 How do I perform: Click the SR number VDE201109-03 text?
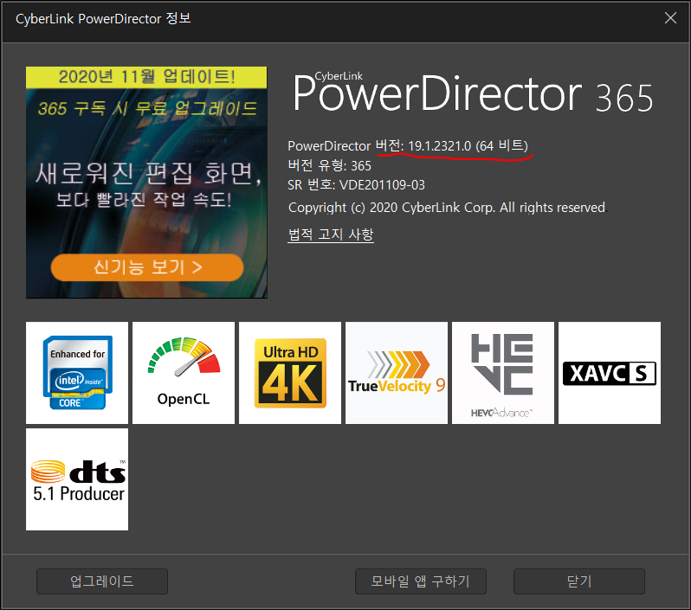357,184
